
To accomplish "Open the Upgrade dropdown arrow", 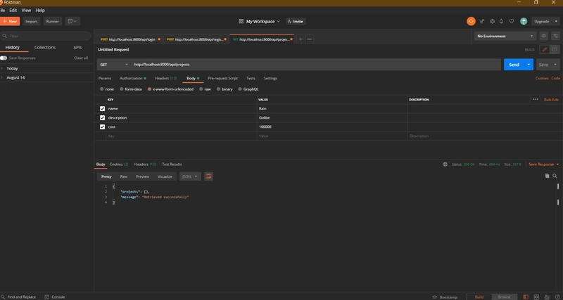I will pos(557,22).
